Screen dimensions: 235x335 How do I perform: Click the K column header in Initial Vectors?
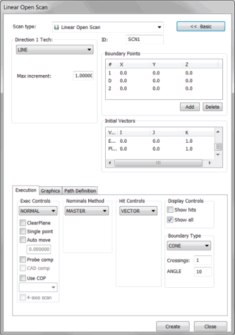point(199,132)
